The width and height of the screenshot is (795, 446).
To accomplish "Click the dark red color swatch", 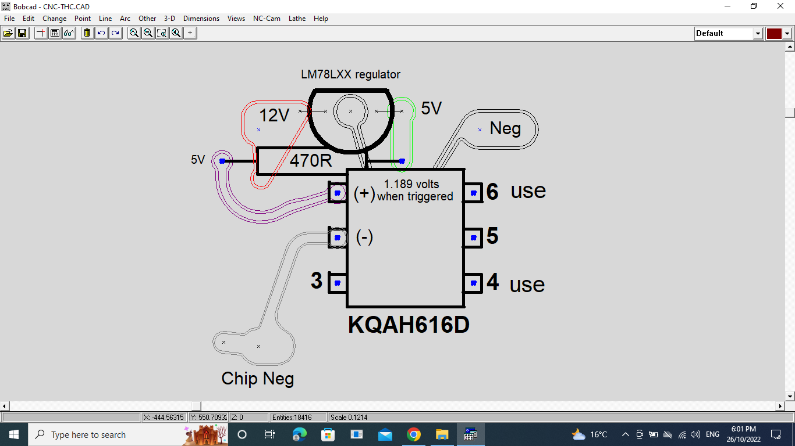I will tap(773, 34).
